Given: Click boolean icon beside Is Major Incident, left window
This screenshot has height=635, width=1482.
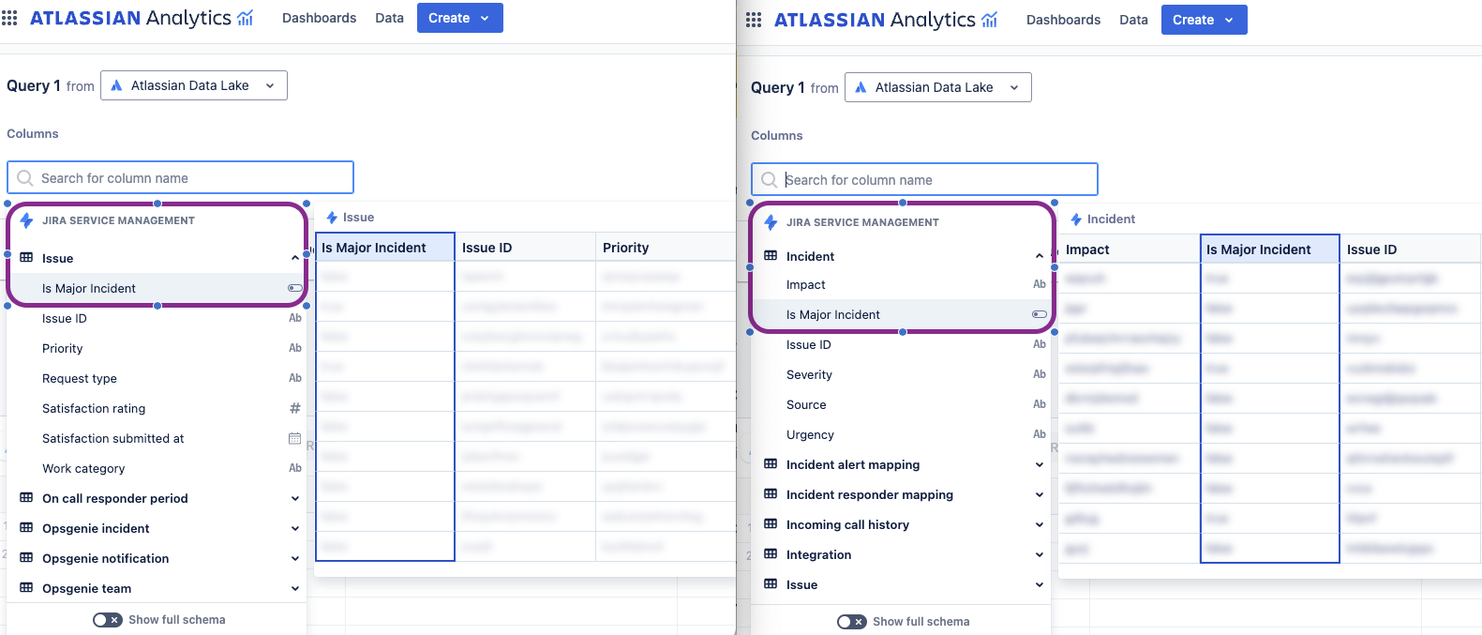Looking at the screenshot, I should click(x=294, y=288).
